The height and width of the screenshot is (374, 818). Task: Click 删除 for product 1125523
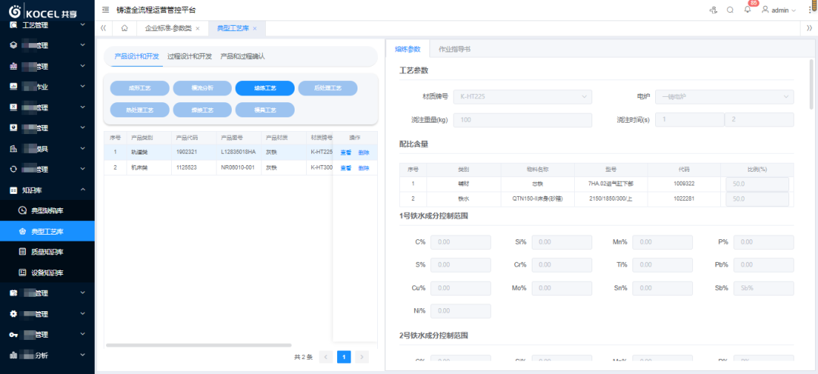pos(364,168)
